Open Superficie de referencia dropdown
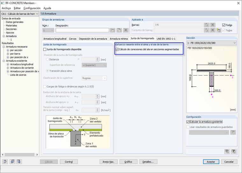This screenshot has width=242, height=173. pyautogui.click(x=105, y=65)
